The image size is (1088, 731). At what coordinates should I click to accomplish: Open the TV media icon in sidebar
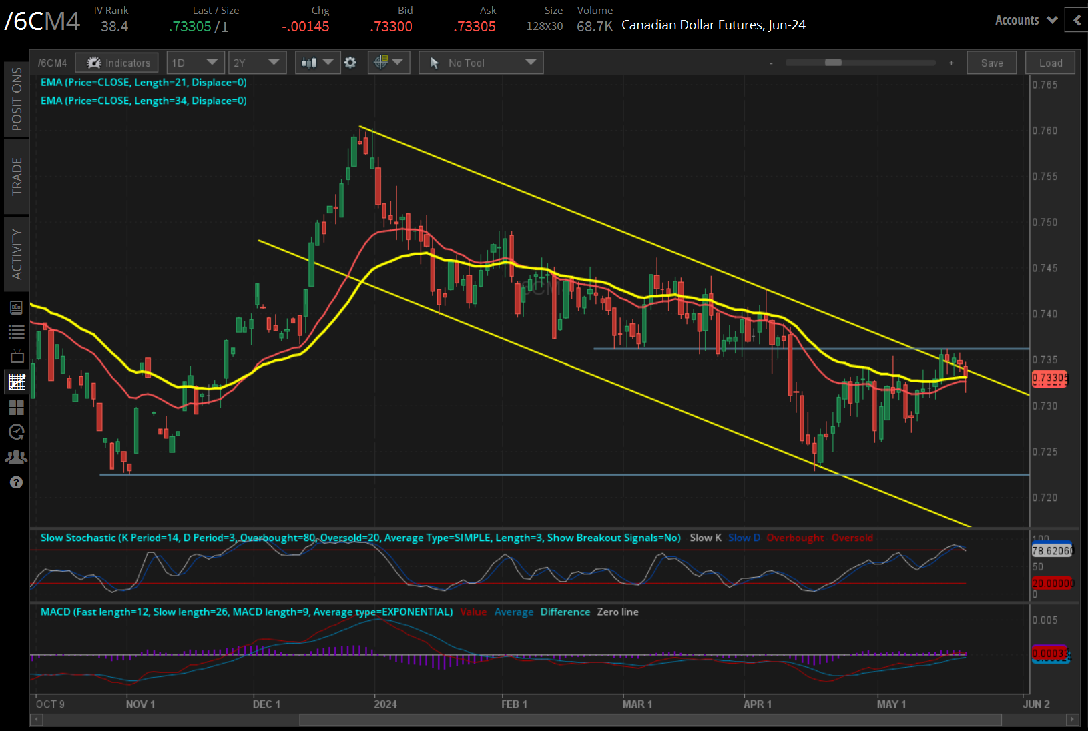(16, 356)
